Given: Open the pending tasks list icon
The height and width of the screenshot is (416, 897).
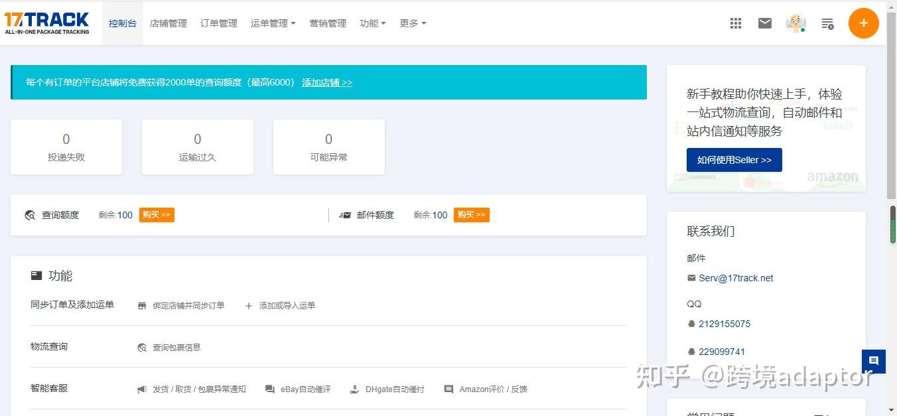Looking at the screenshot, I should [x=827, y=23].
